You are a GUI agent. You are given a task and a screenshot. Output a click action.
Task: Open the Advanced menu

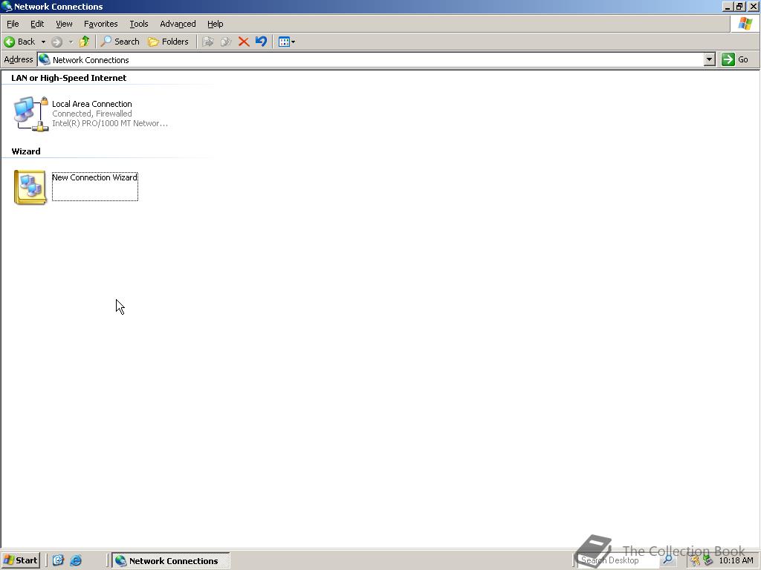[178, 24]
